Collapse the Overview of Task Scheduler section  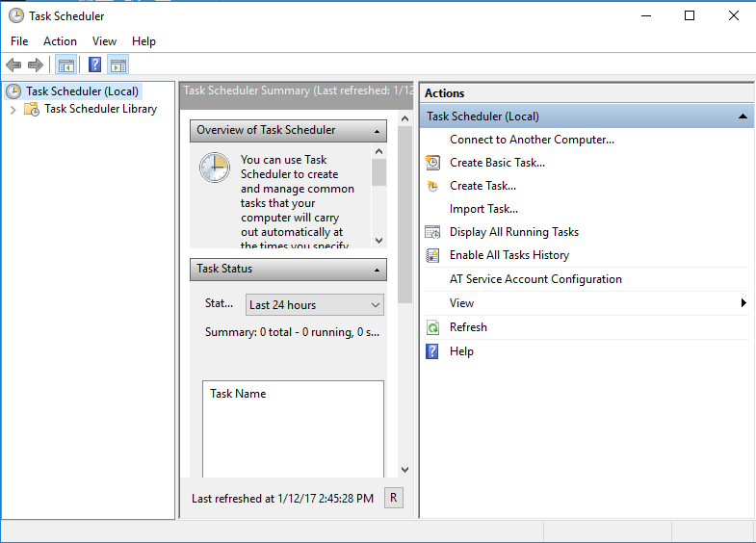(x=378, y=131)
